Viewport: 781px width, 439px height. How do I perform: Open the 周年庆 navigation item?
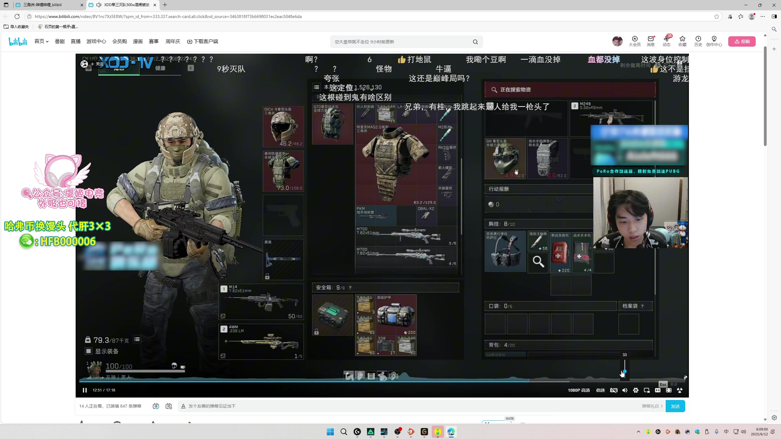click(x=173, y=41)
